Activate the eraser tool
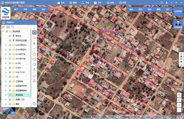184x119 pixels. [x=34, y=76]
